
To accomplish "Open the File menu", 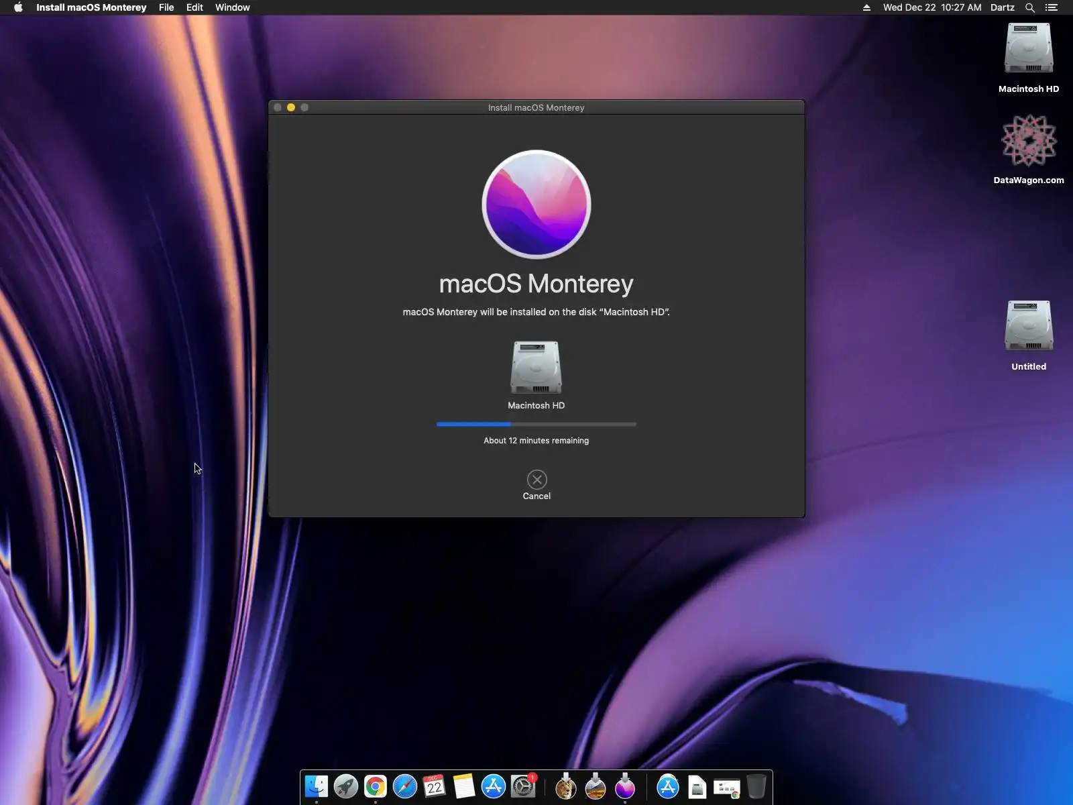I will [x=166, y=7].
